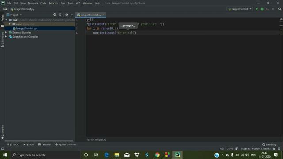Open Mail app from taskbar
Image resolution: width=283 pixels, height=159 pixels.
pyautogui.click(x=127, y=155)
